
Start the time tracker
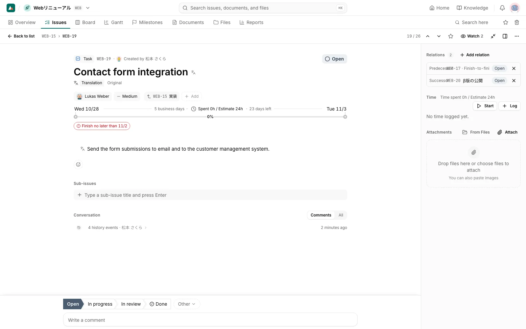(x=485, y=106)
